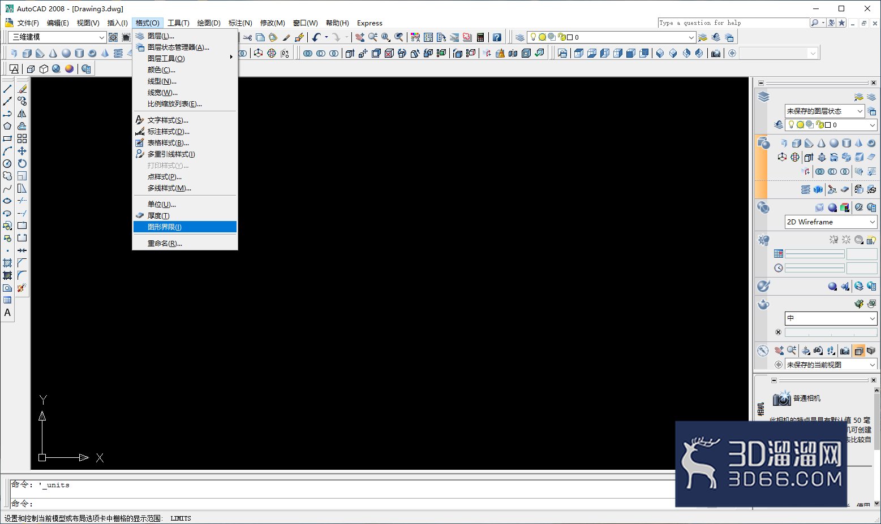The width and height of the screenshot is (881, 524).
Task: Select 图形界限(I) menu item
Action: 185,227
